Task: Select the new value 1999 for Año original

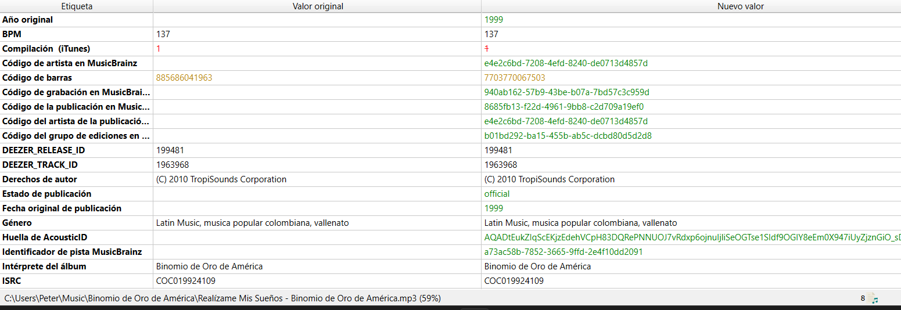Action: coord(494,20)
